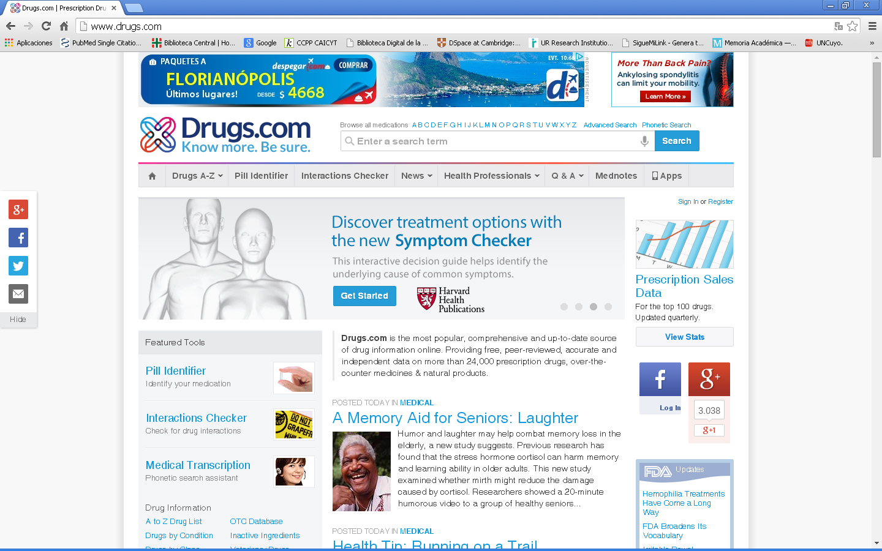Image resolution: width=882 pixels, height=551 pixels.
Task: Open Interactions Checker in nav bar
Action: tap(345, 176)
